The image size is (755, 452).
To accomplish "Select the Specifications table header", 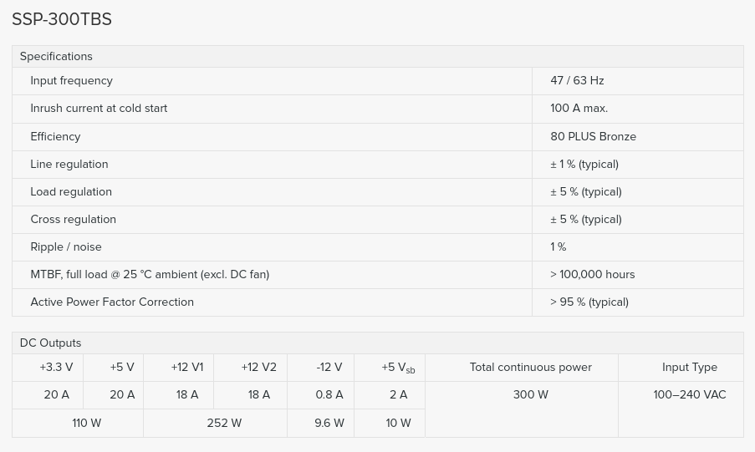I will coord(378,56).
